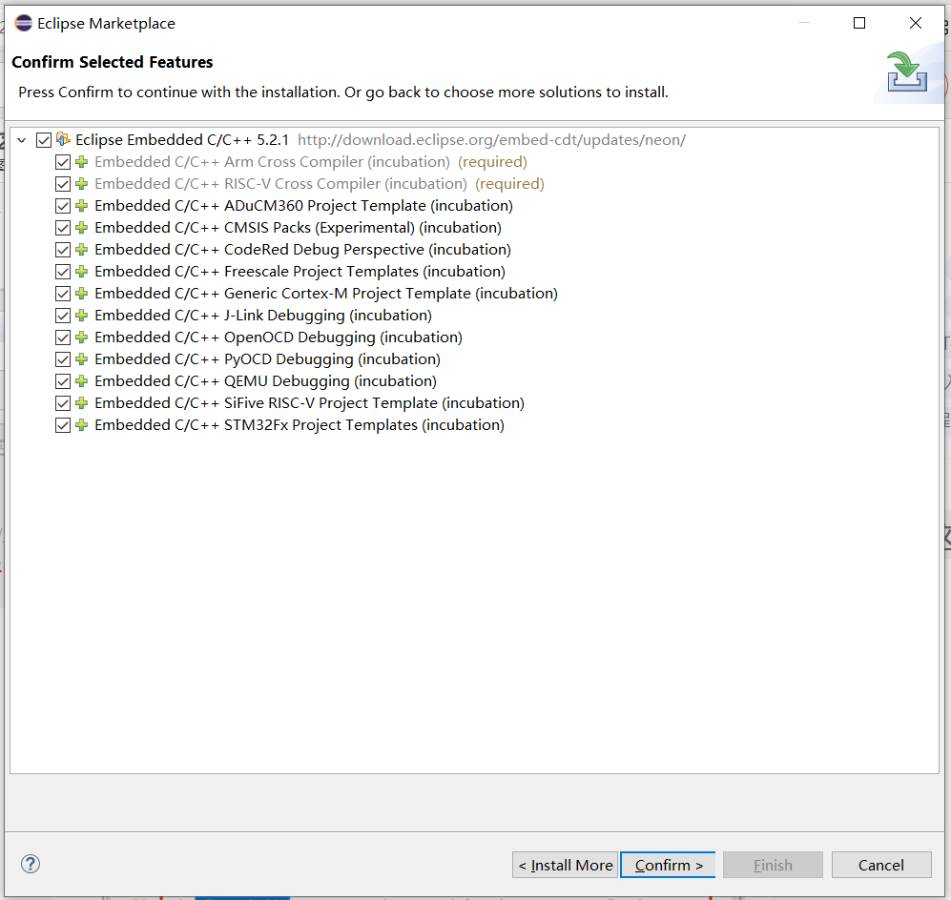Click plus icon beside ADuCM360 Project Template
The width and height of the screenshot is (951, 900).
tap(82, 206)
